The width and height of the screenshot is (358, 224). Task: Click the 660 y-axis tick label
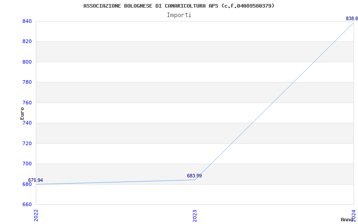[27, 204]
